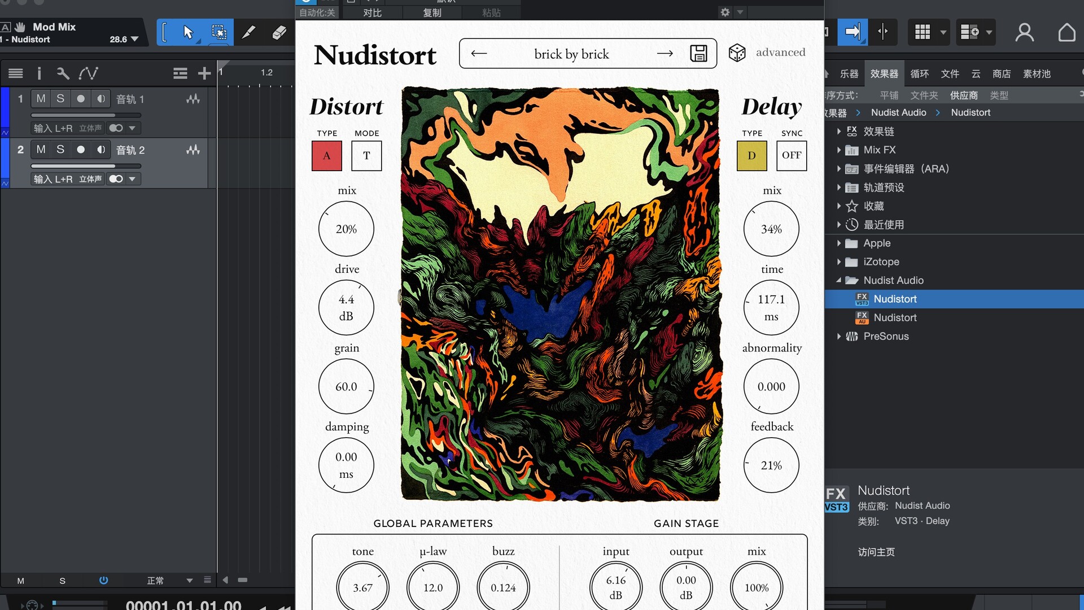
Task: Toggle Distort TYPE button 'A'
Action: tap(327, 155)
